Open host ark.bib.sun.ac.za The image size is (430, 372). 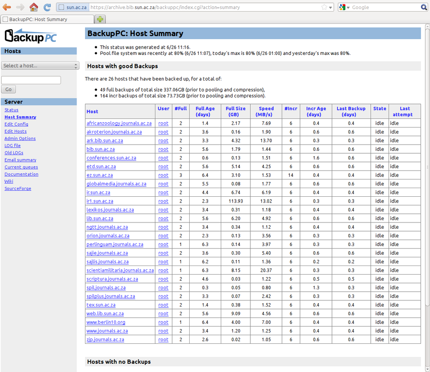[105, 140]
